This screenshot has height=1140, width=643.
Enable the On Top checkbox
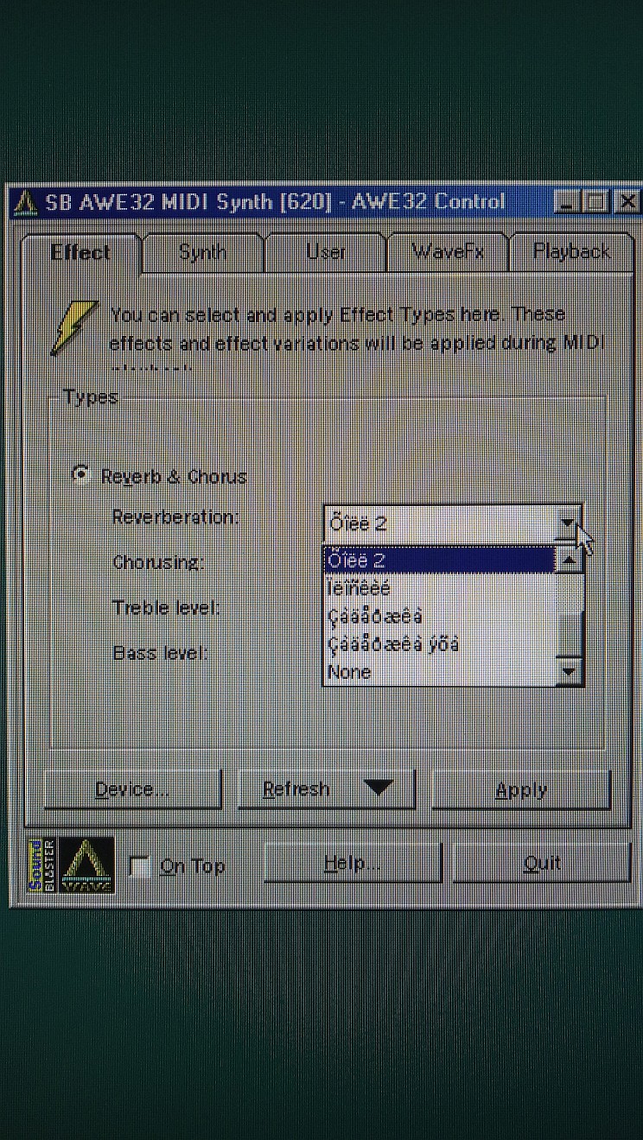139,866
